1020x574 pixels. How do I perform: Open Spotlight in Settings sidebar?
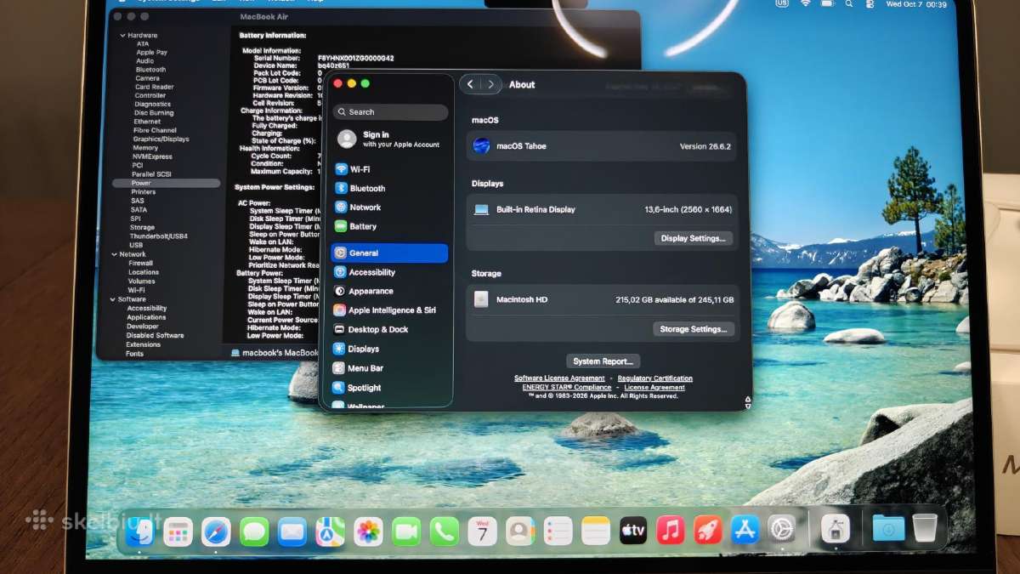(x=389, y=388)
